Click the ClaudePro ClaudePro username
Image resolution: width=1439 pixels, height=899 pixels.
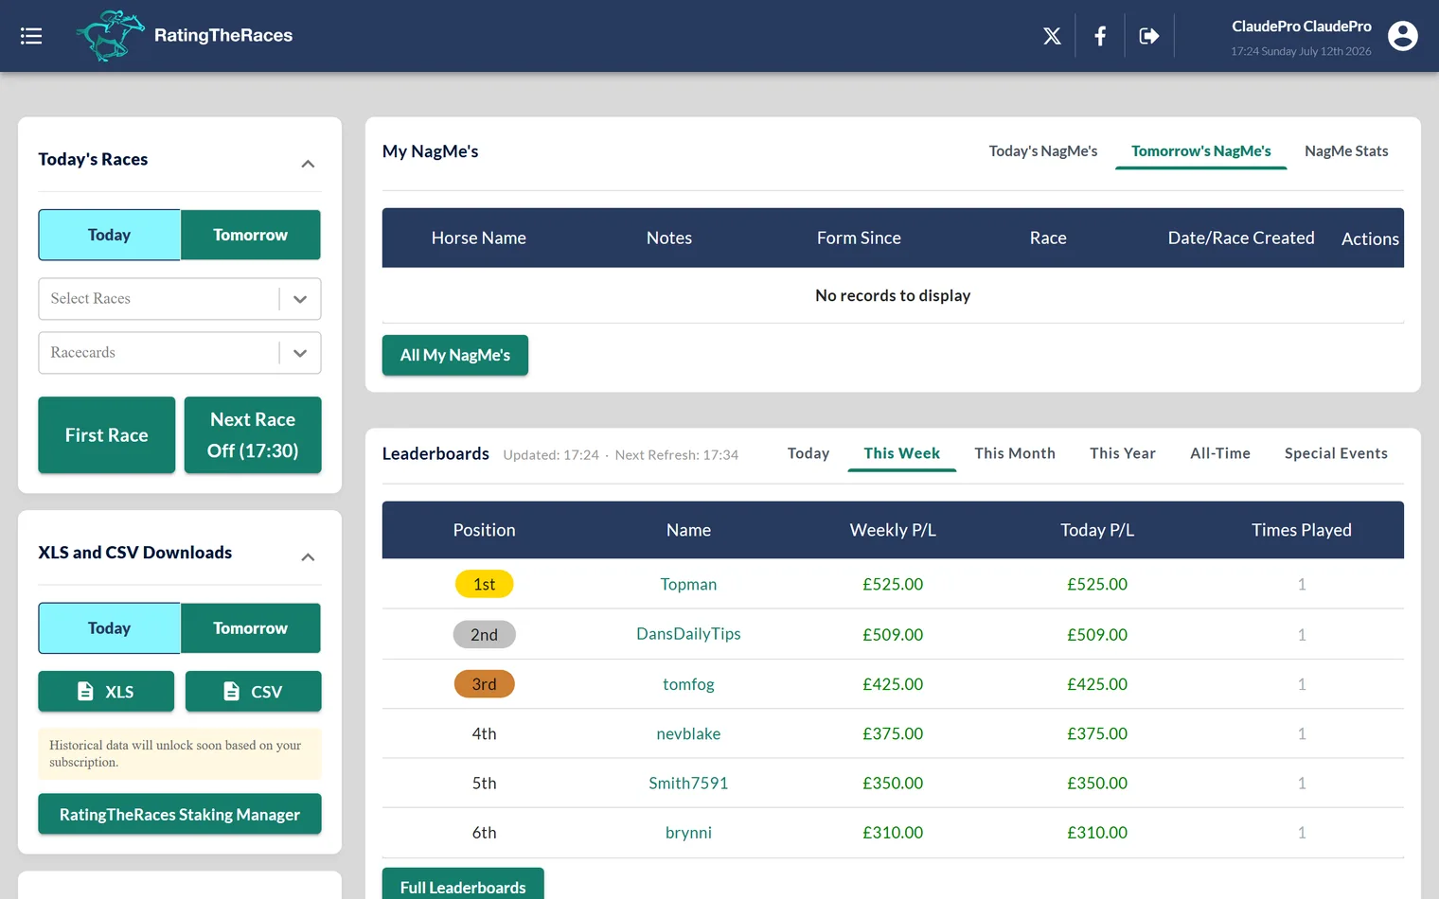[x=1301, y=26]
